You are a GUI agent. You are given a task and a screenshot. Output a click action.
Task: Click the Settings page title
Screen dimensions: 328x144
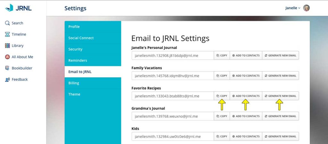click(75, 8)
